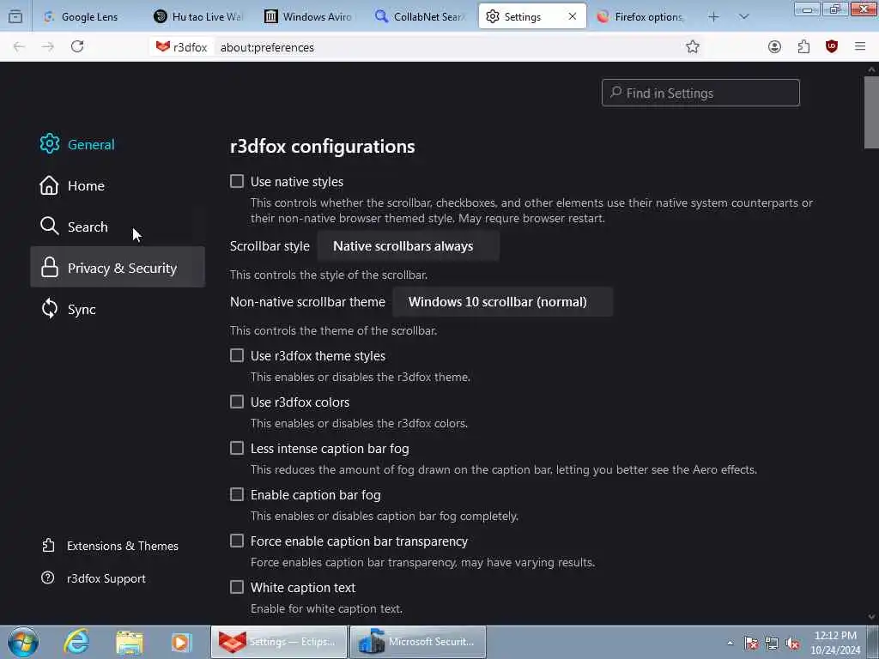Open the tab overview icon in the tab bar
The width and height of the screenshot is (879, 659).
(15, 16)
